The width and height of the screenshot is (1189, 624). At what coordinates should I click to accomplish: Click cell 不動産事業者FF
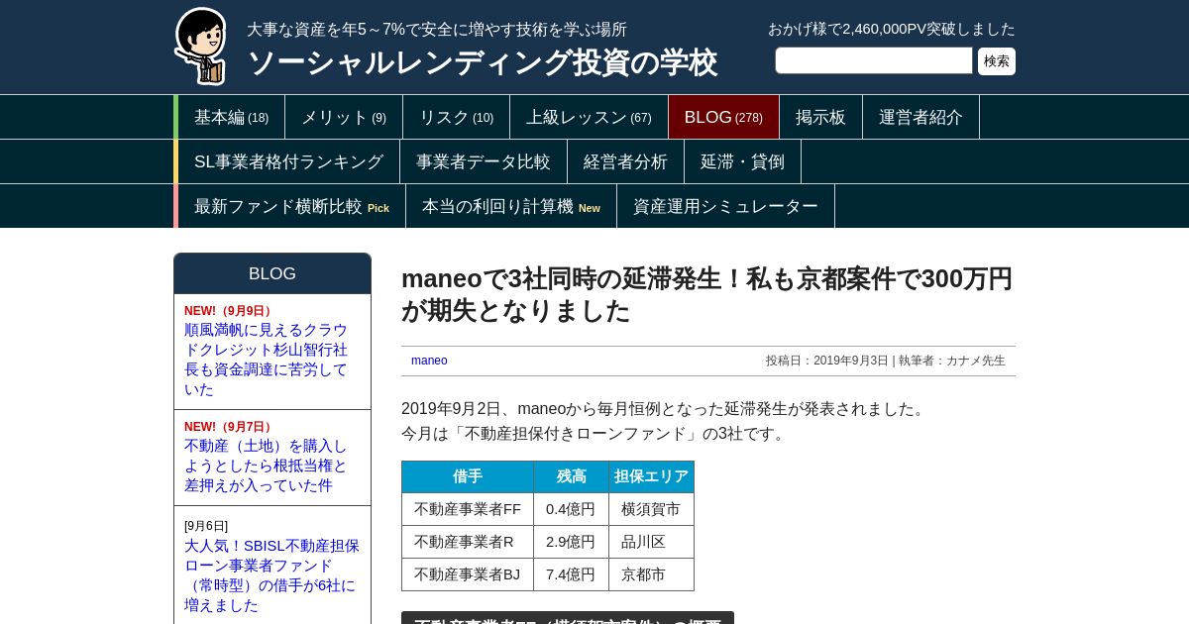468,509
